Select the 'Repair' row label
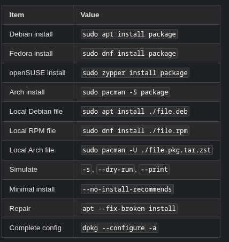229x242 pixels. pyautogui.click(x=20, y=209)
